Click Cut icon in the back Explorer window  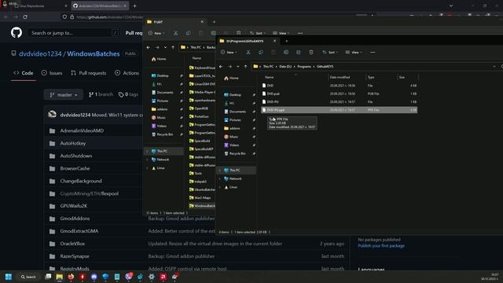tap(175, 33)
